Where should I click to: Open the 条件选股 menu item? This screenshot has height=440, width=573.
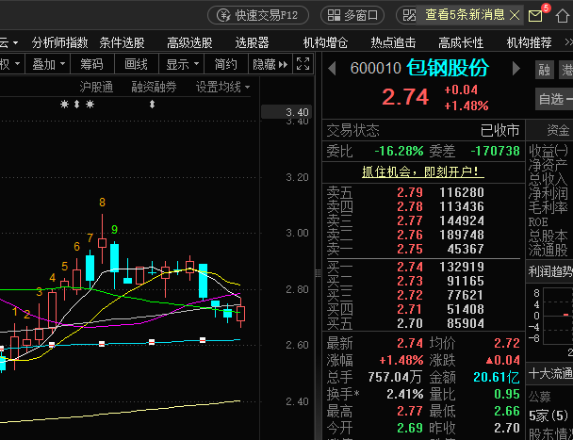(123, 42)
